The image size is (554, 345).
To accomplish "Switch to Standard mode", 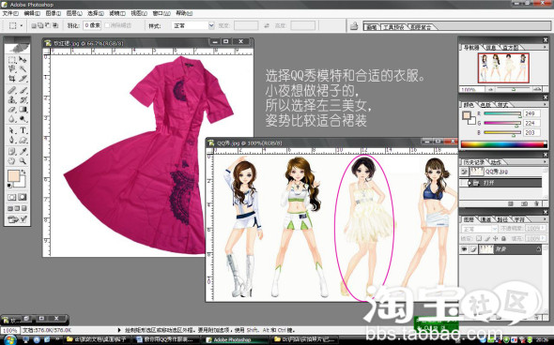I will [x=12, y=197].
